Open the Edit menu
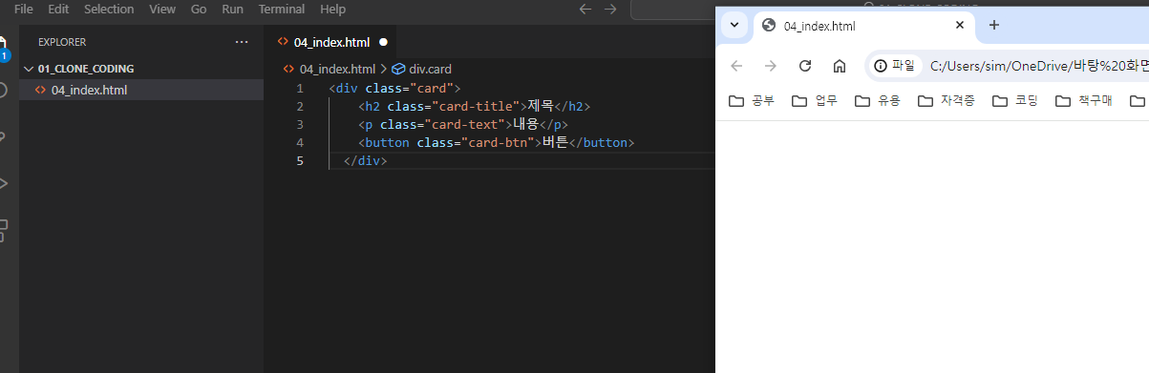The image size is (1149, 373). click(x=58, y=9)
